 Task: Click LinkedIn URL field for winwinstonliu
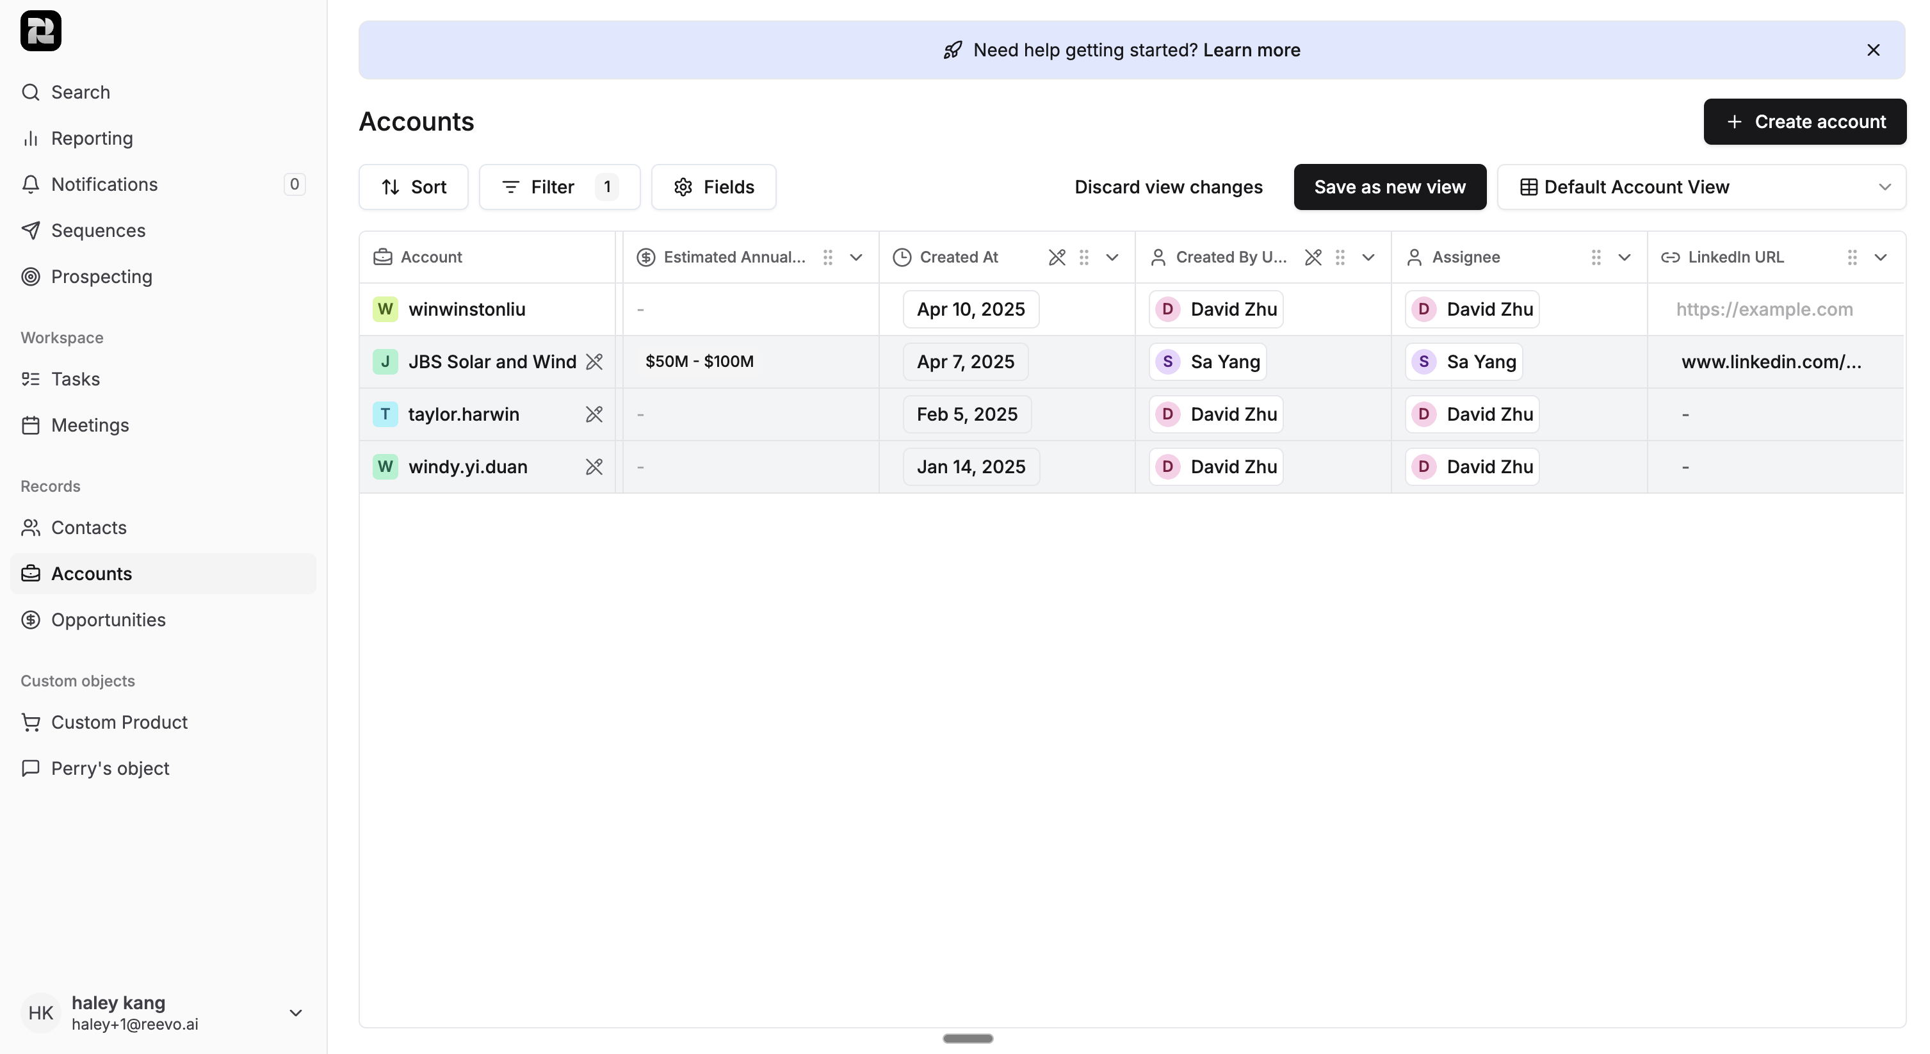click(1764, 309)
